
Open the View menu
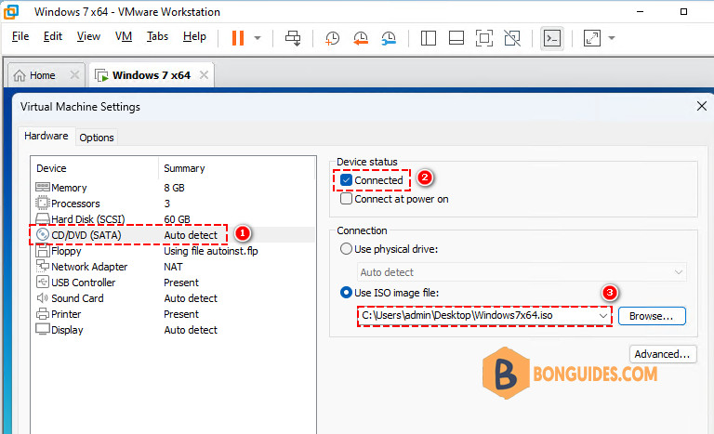[x=88, y=36]
